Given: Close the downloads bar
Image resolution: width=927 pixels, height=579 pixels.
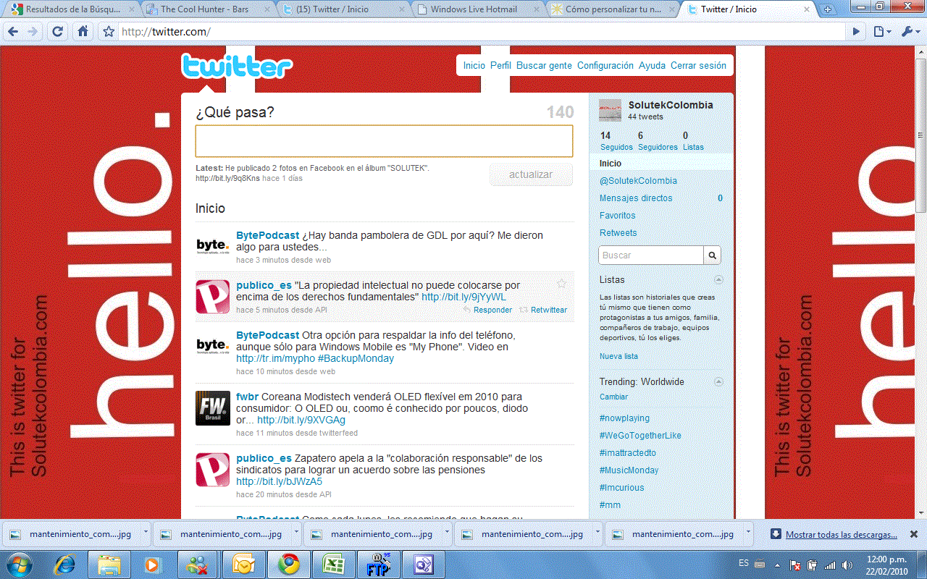Looking at the screenshot, I should pyautogui.click(x=914, y=534).
